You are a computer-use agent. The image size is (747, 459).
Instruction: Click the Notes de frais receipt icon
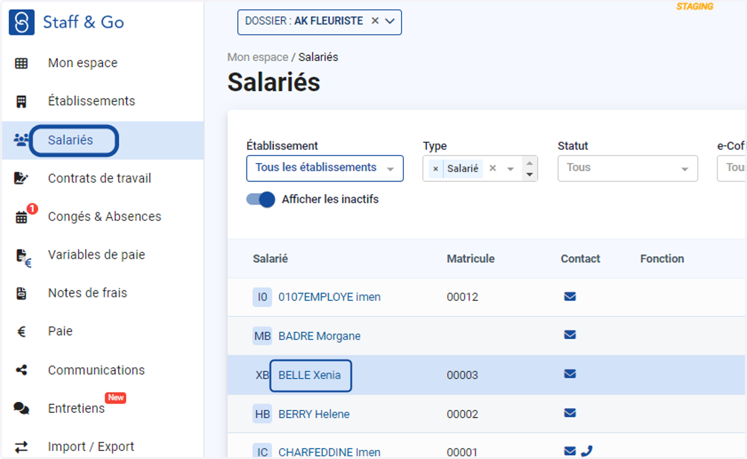21,294
